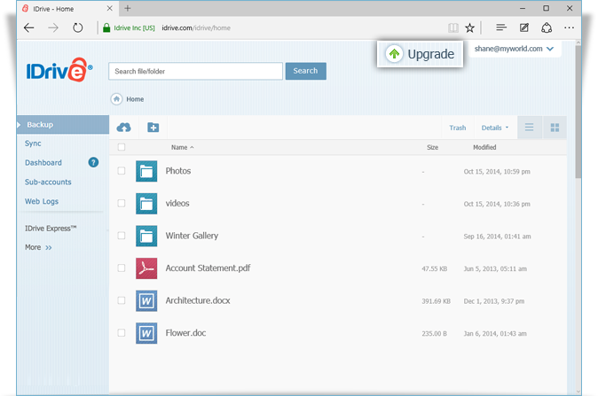Switch to grid thumbnail view icon

click(x=555, y=128)
